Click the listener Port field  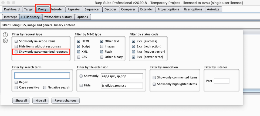(x=222, y=81)
